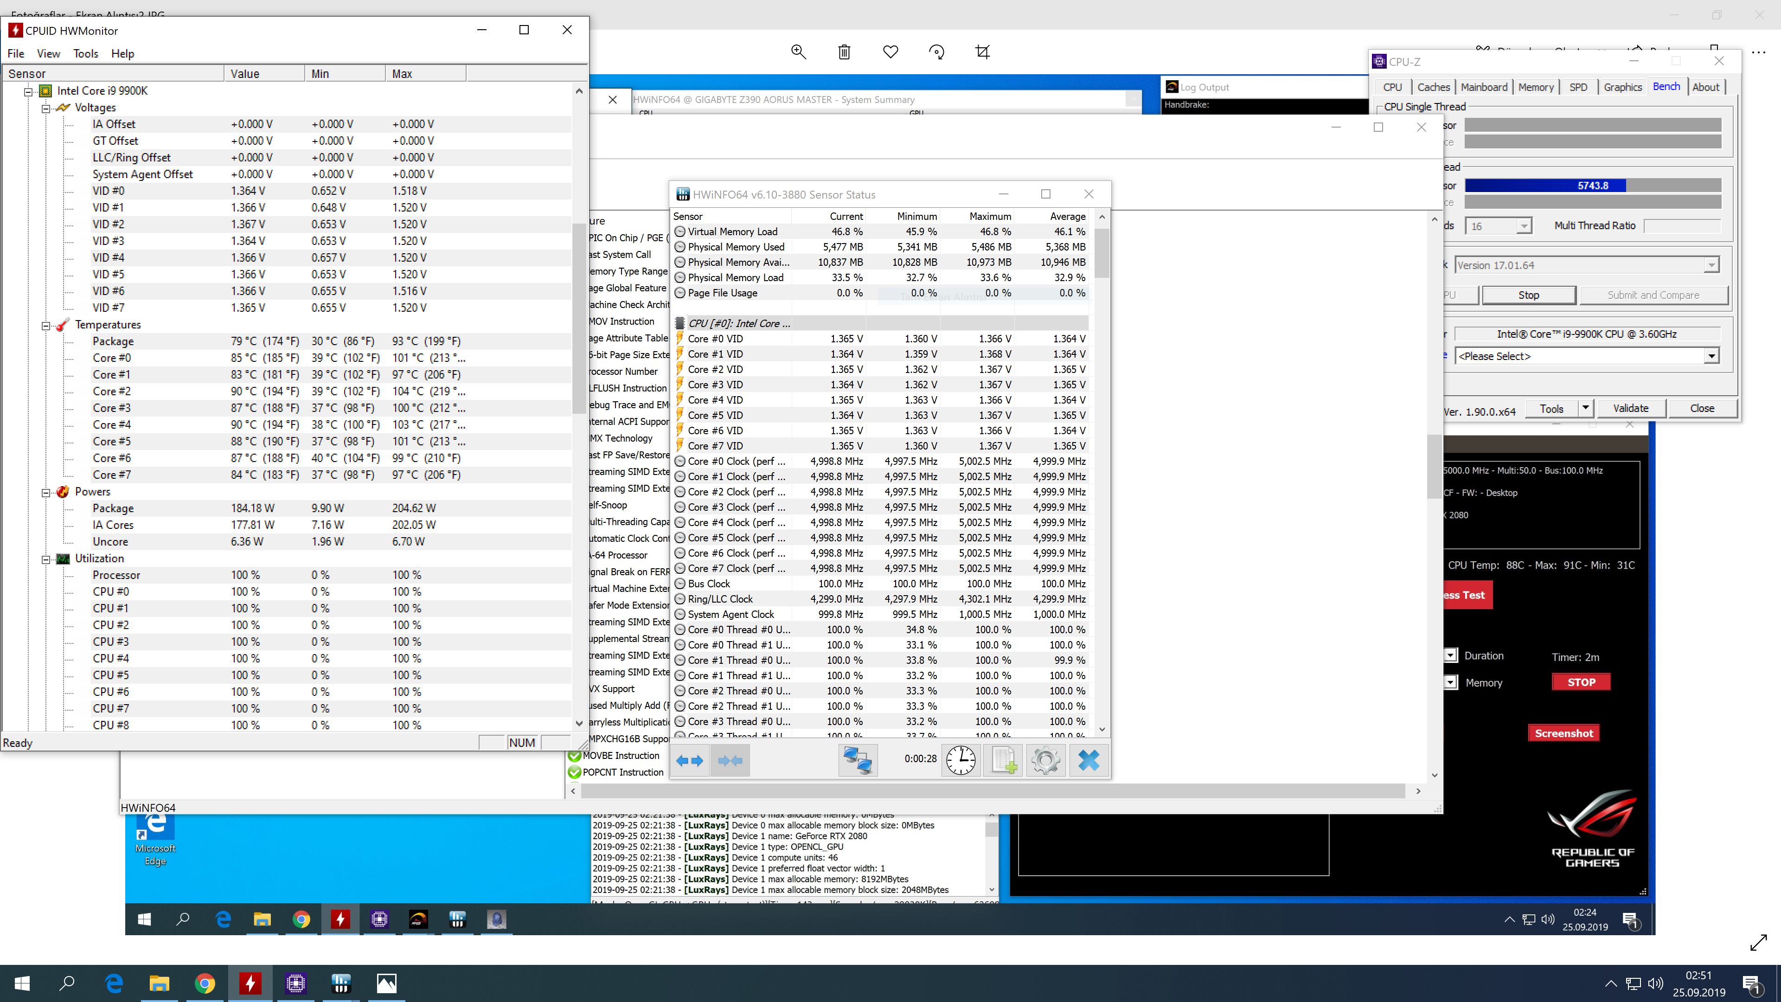This screenshot has width=1781, height=1002.
Task: Open HWiNFO from the outer taskbar
Action: (x=341, y=983)
